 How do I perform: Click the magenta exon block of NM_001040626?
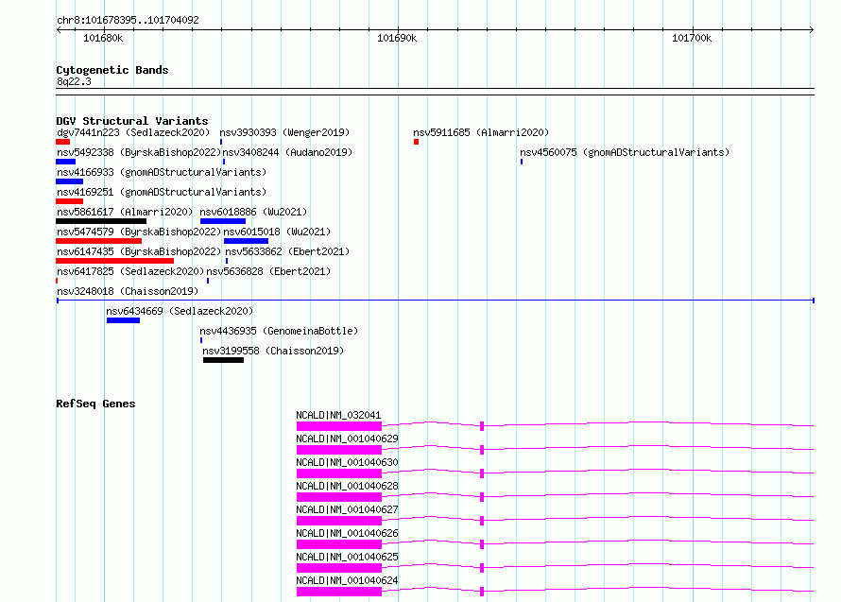339,544
